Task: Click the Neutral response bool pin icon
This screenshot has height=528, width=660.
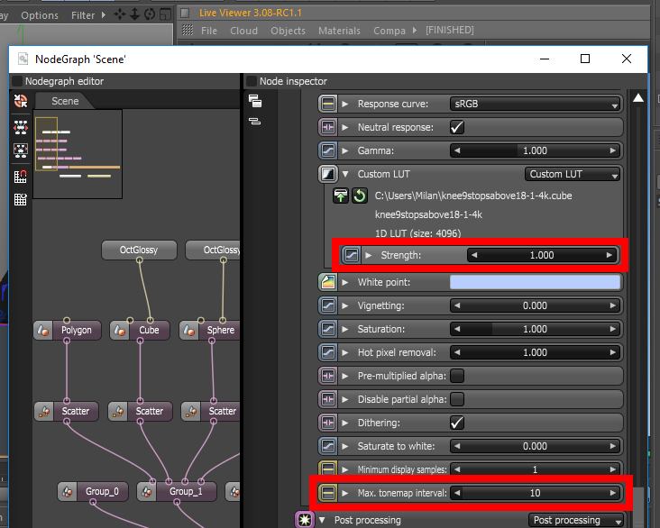Action: tap(328, 127)
